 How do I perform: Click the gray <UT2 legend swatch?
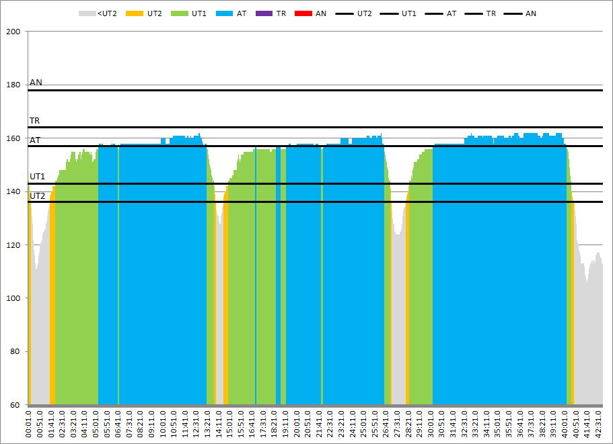pos(87,13)
